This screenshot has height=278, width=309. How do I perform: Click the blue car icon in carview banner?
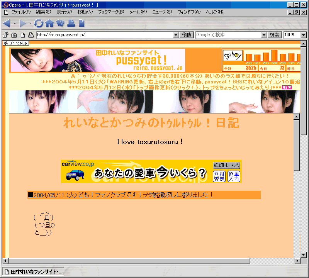[x=75, y=175]
